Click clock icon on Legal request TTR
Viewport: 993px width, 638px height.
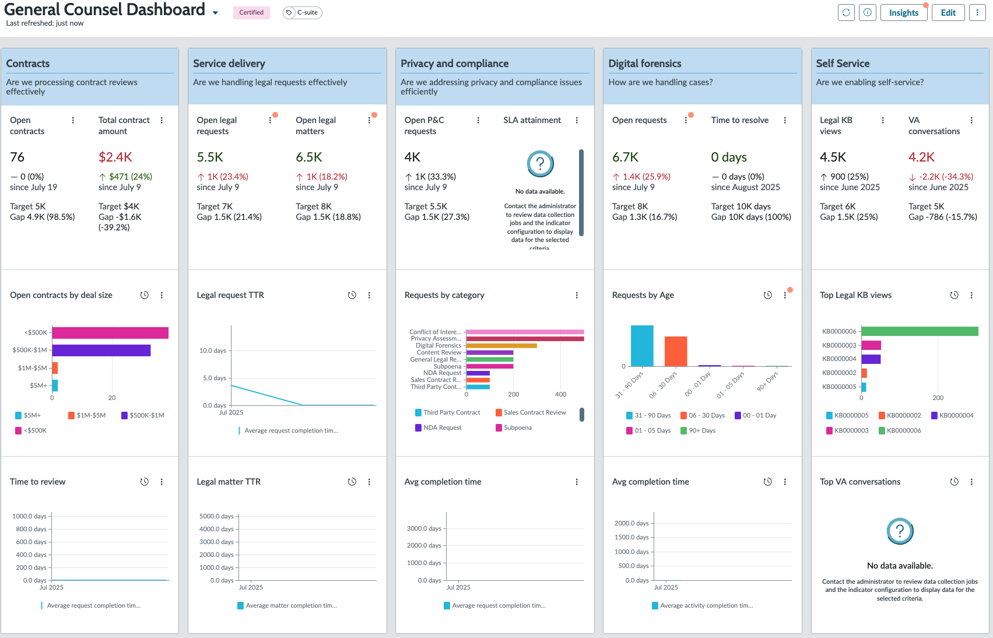pos(352,295)
